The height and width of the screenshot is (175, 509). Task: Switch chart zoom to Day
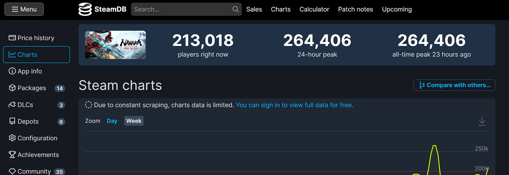pos(112,121)
